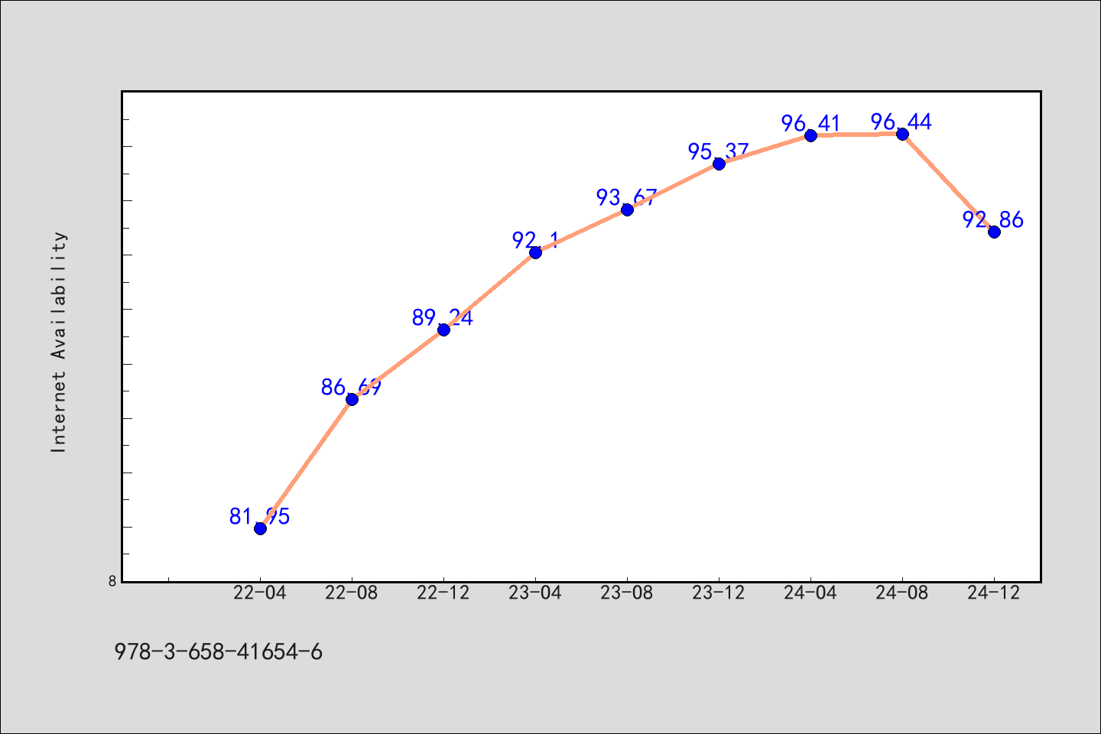Click the 23-12 x-axis label

coord(719,593)
